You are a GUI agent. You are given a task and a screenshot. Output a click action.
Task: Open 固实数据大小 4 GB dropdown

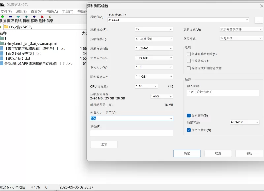pyautogui.click(x=171, y=77)
